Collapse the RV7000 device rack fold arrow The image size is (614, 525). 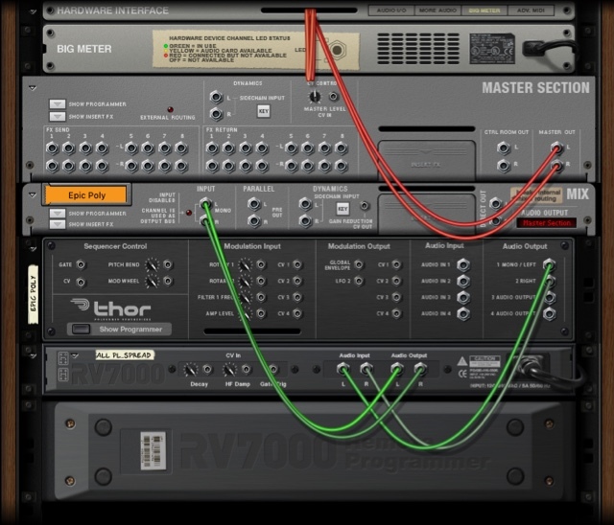(34, 355)
